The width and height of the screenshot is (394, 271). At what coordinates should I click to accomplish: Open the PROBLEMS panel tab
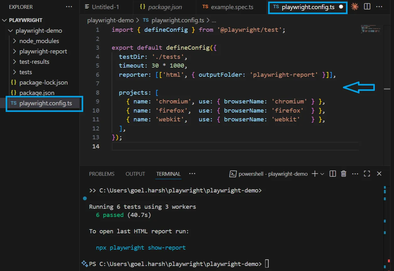[102, 174]
